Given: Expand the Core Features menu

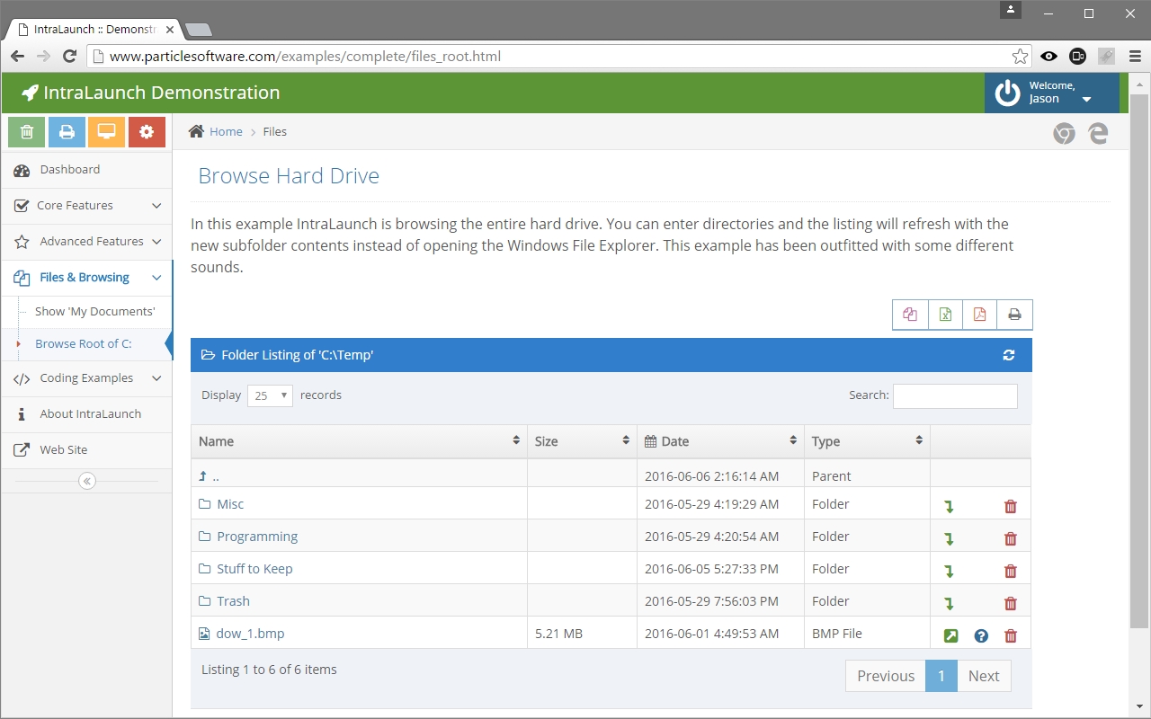Looking at the screenshot, I should pyautogui.click(x=86, y=206).
